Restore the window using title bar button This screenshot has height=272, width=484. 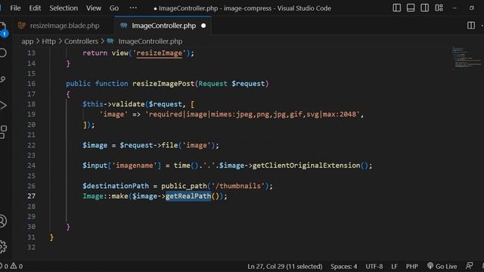click(472, 8)
